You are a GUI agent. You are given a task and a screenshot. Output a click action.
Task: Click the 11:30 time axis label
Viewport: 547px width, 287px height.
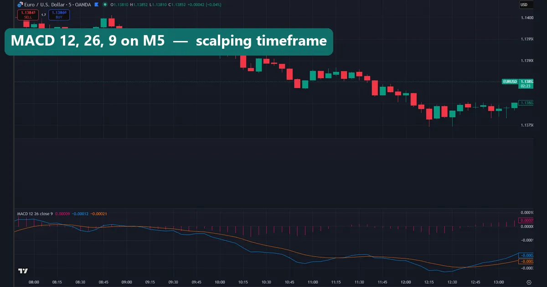pyautogui.click(x=359, y=282)
